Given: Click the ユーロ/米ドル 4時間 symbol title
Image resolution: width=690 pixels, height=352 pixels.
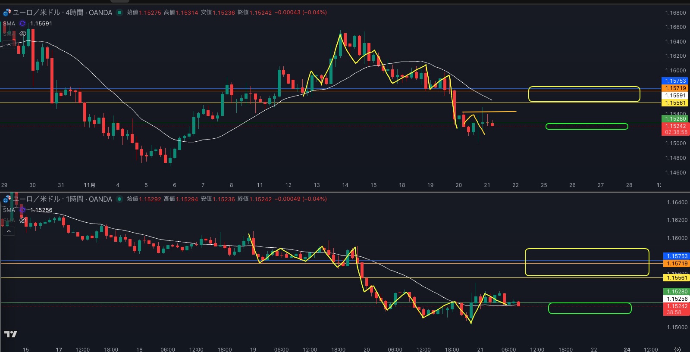Looking at the screenshot, I should (63, 12).
